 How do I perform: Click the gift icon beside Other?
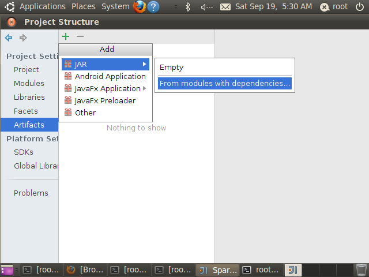(68, 113)
